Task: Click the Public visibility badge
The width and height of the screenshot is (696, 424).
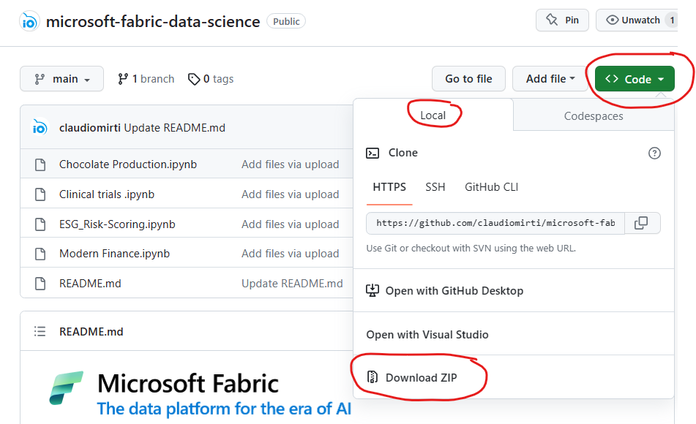Action: [286, 21]
